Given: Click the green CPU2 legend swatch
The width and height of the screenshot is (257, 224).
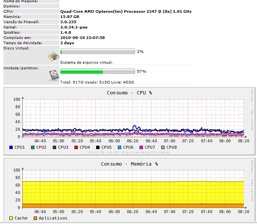Looking at the screenshot, I should [x=33, y=147].
